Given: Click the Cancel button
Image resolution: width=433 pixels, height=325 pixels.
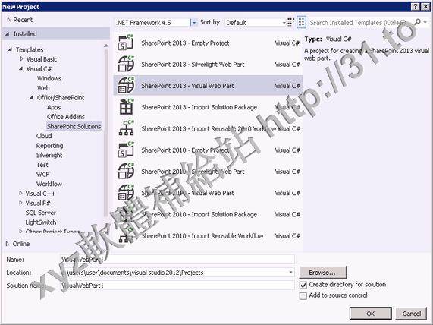Looking at the screenshot, I should [x=412, y=314].
